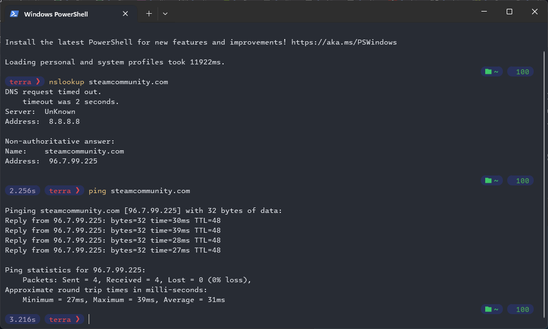Click 'DNS request timed out.' line
548x329 pixels.
[53, 92]
